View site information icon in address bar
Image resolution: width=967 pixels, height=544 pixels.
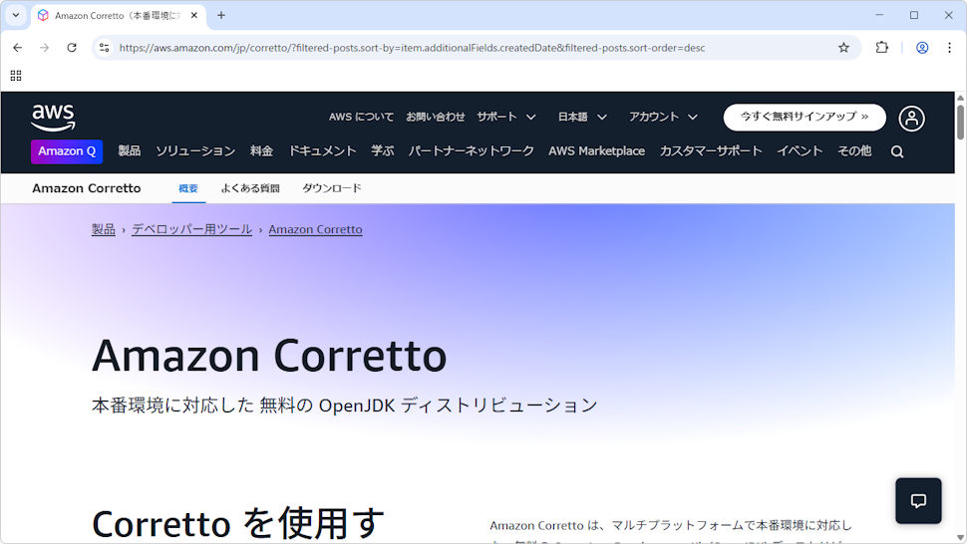(x=105, y=48)
